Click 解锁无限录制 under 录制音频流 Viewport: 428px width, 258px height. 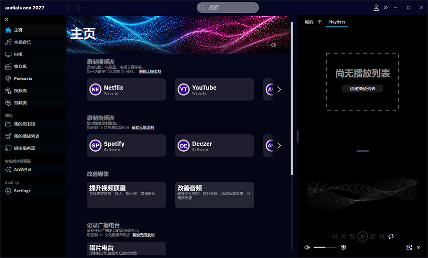(143, 127)
